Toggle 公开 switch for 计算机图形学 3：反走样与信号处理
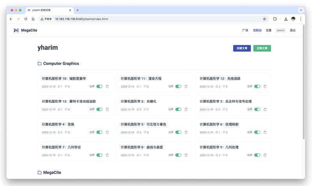Viewport: 312px width, 186px height. [257, 109]
